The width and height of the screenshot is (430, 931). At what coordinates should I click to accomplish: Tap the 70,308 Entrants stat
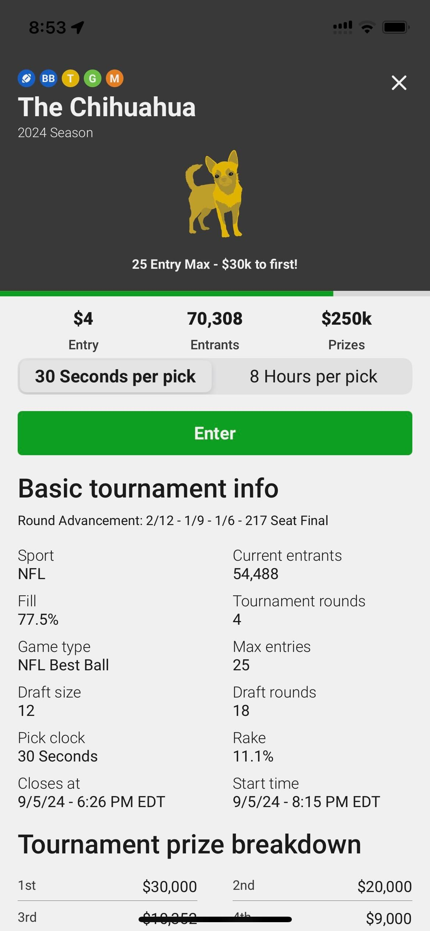[215, 329]
